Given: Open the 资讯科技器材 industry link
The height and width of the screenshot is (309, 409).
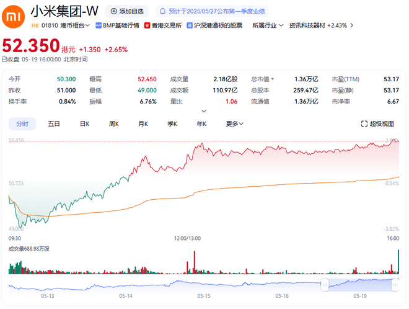Looking at the screenshot, I should [307, 25].
